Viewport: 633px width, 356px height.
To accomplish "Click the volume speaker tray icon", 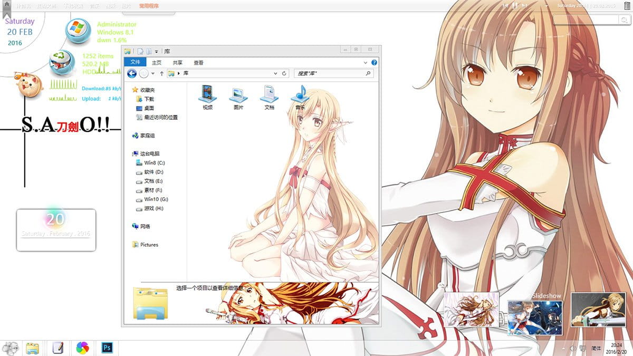I will click(573, 349).
